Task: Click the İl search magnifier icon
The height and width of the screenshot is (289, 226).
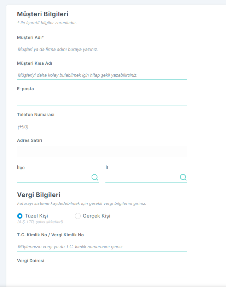Action: coord(183,177)
